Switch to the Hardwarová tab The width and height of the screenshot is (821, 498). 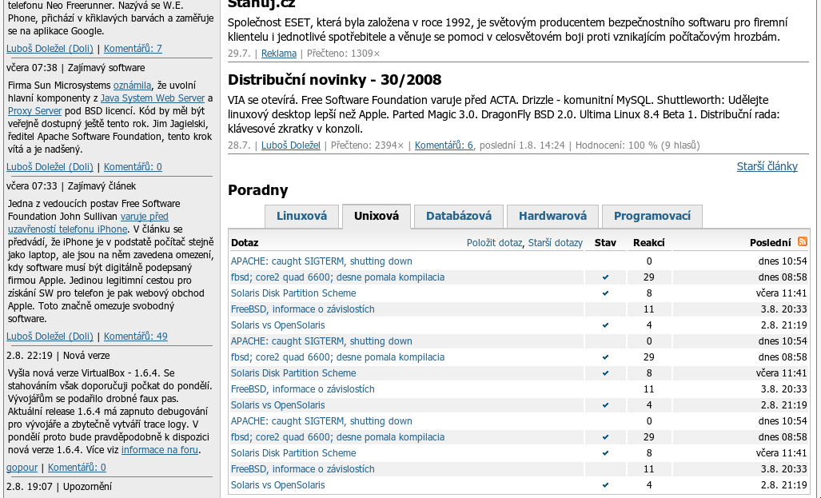[552, 216]
